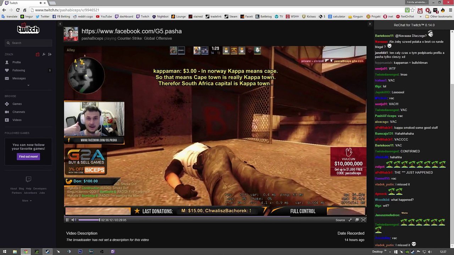This screenshot has width=454, height=255.
Task: Collapse the chat panel arrow
Action: (370, 24)
